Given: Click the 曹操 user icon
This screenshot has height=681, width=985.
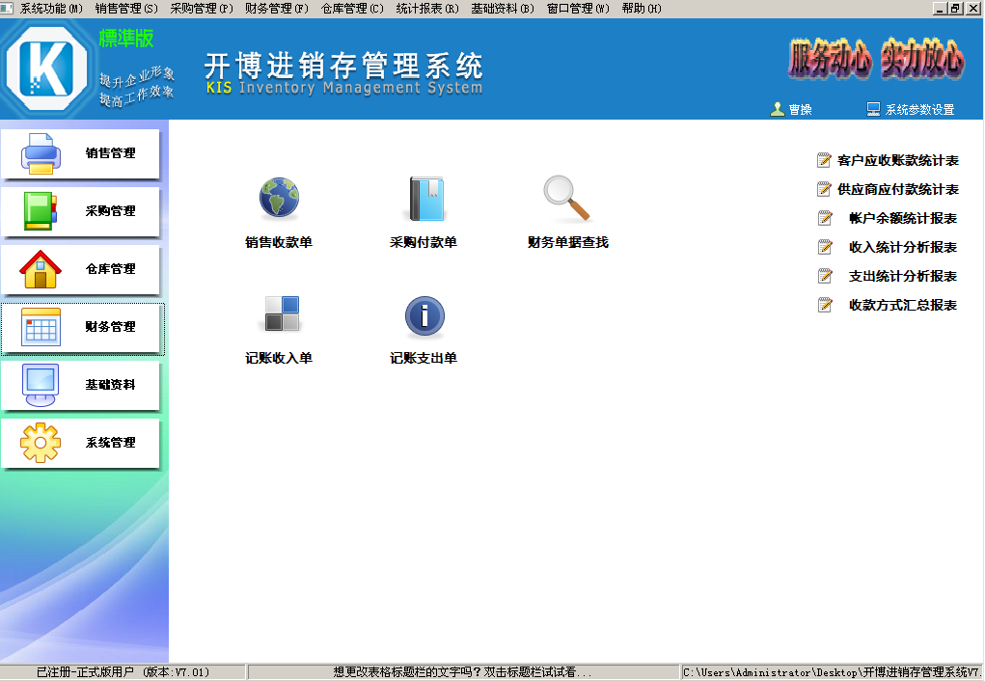Looking at the screenshot, I should (x=777, y=109).
